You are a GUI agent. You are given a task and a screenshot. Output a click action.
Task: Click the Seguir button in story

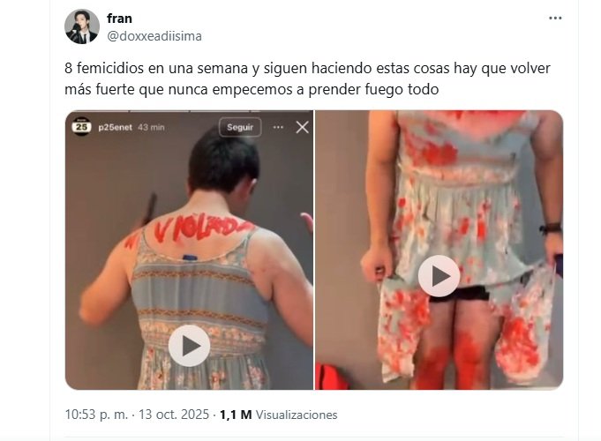240,127
